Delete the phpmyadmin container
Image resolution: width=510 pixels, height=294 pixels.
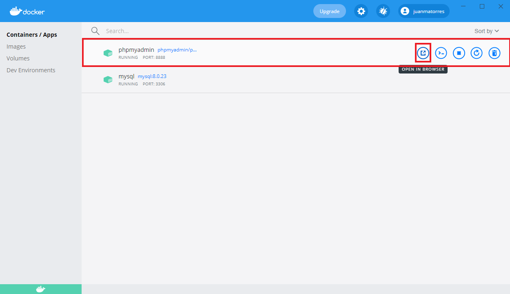click(494, 53)
